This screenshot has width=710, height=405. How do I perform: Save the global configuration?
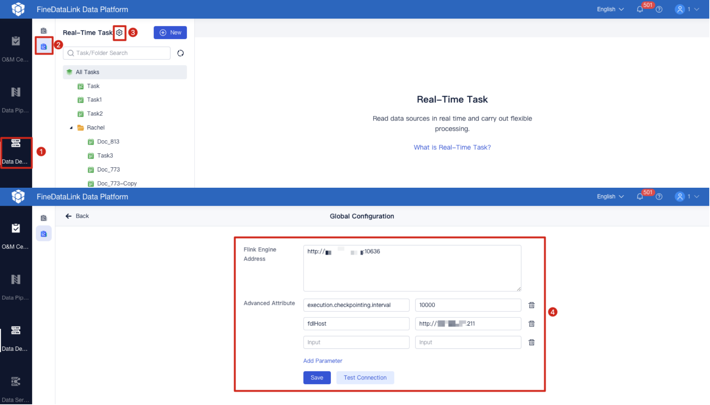[x=317, y=378]
